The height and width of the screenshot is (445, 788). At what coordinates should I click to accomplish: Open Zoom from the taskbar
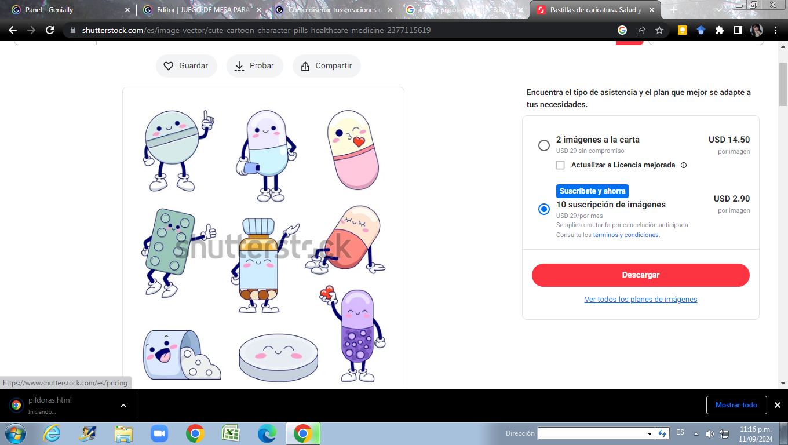(159, 433)
